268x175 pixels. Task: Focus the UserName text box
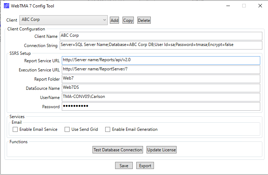tap(161, 97)
